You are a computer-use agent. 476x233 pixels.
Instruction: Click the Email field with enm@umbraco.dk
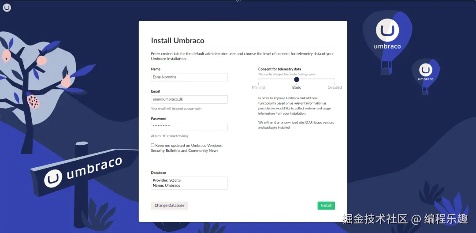pyautogui.click(x=189, y=99)
